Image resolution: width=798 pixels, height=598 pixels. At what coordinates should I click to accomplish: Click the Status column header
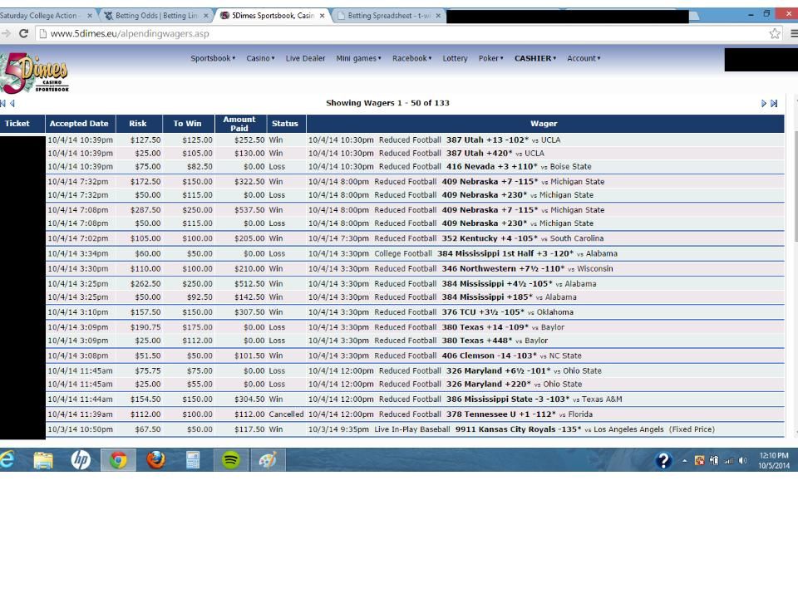coord(285,124)
